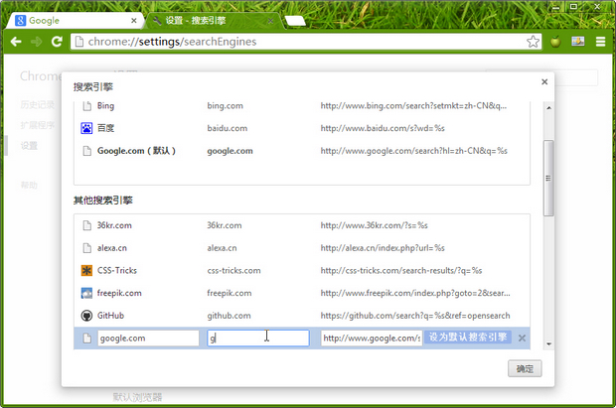Click the GitHub octocat icon

click(86, 316)
